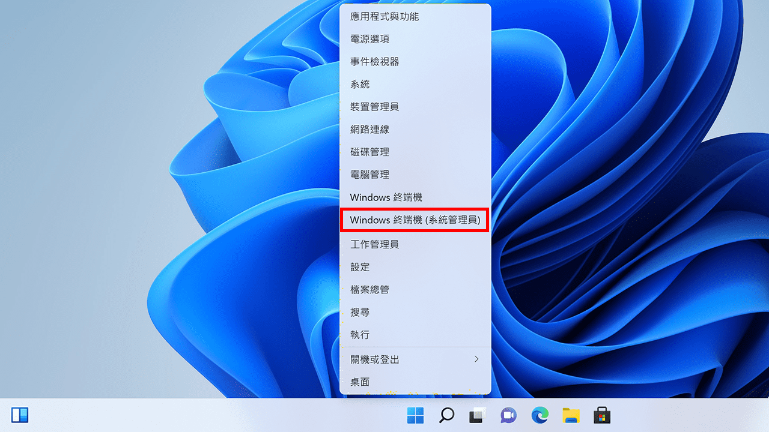Launch the Microsoft Store

[601, 415]
